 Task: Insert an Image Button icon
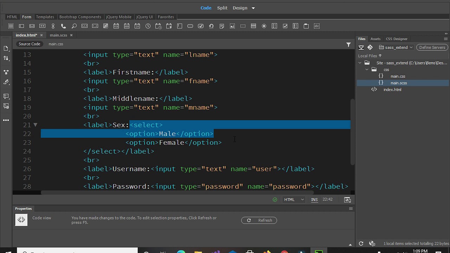point(232,26)
